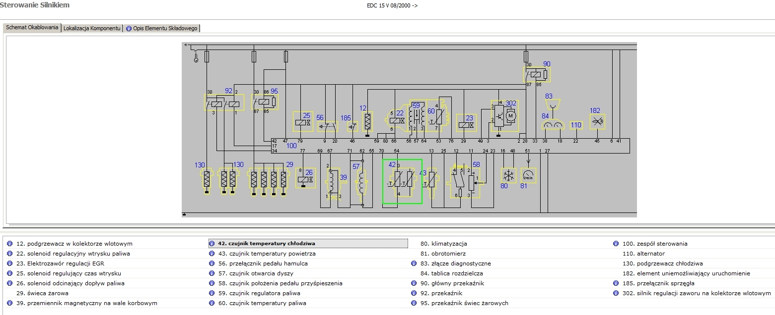
Task: Select component 42 symbol highlighted in green
Action: pos(402,181)
